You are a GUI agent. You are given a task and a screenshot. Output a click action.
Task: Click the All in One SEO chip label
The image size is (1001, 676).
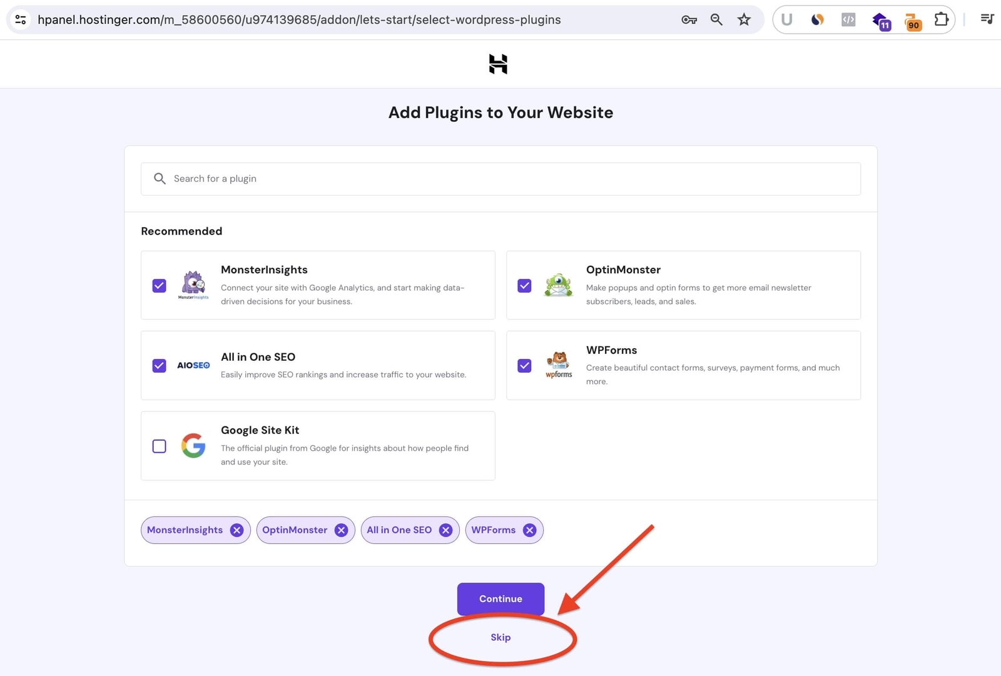399,530
